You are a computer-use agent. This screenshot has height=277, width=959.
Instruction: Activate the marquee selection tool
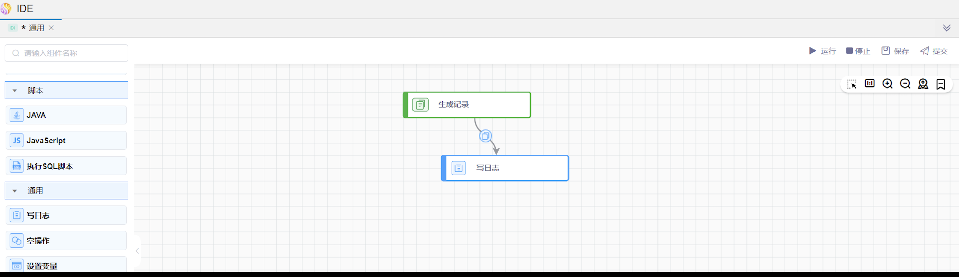(x=851, y=84)
